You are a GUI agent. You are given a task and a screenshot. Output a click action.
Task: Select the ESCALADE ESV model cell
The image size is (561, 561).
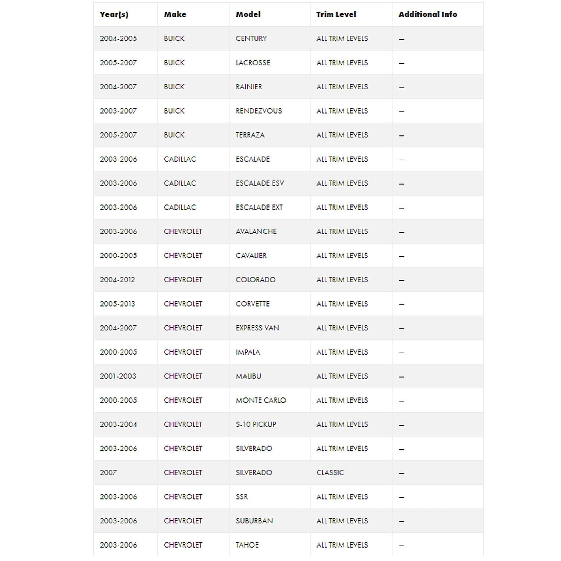[259, 183]
